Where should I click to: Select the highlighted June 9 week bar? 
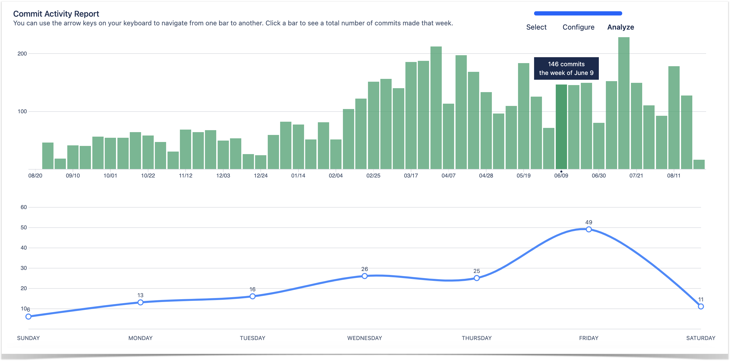coord(561,127)
